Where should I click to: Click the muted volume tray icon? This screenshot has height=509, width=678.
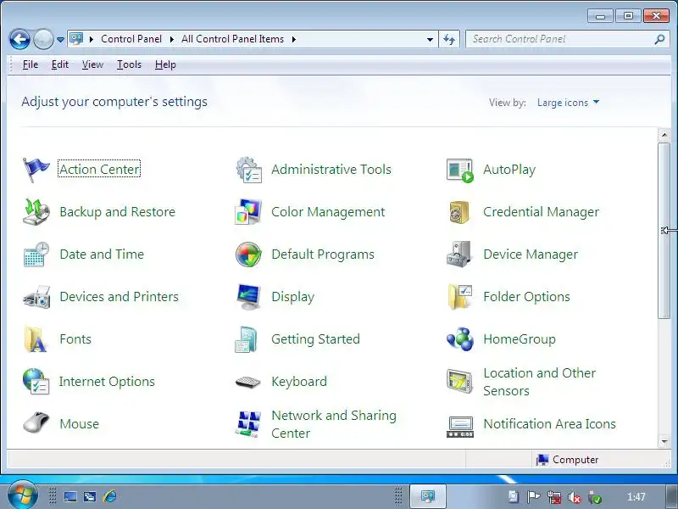tap(575, 497)
